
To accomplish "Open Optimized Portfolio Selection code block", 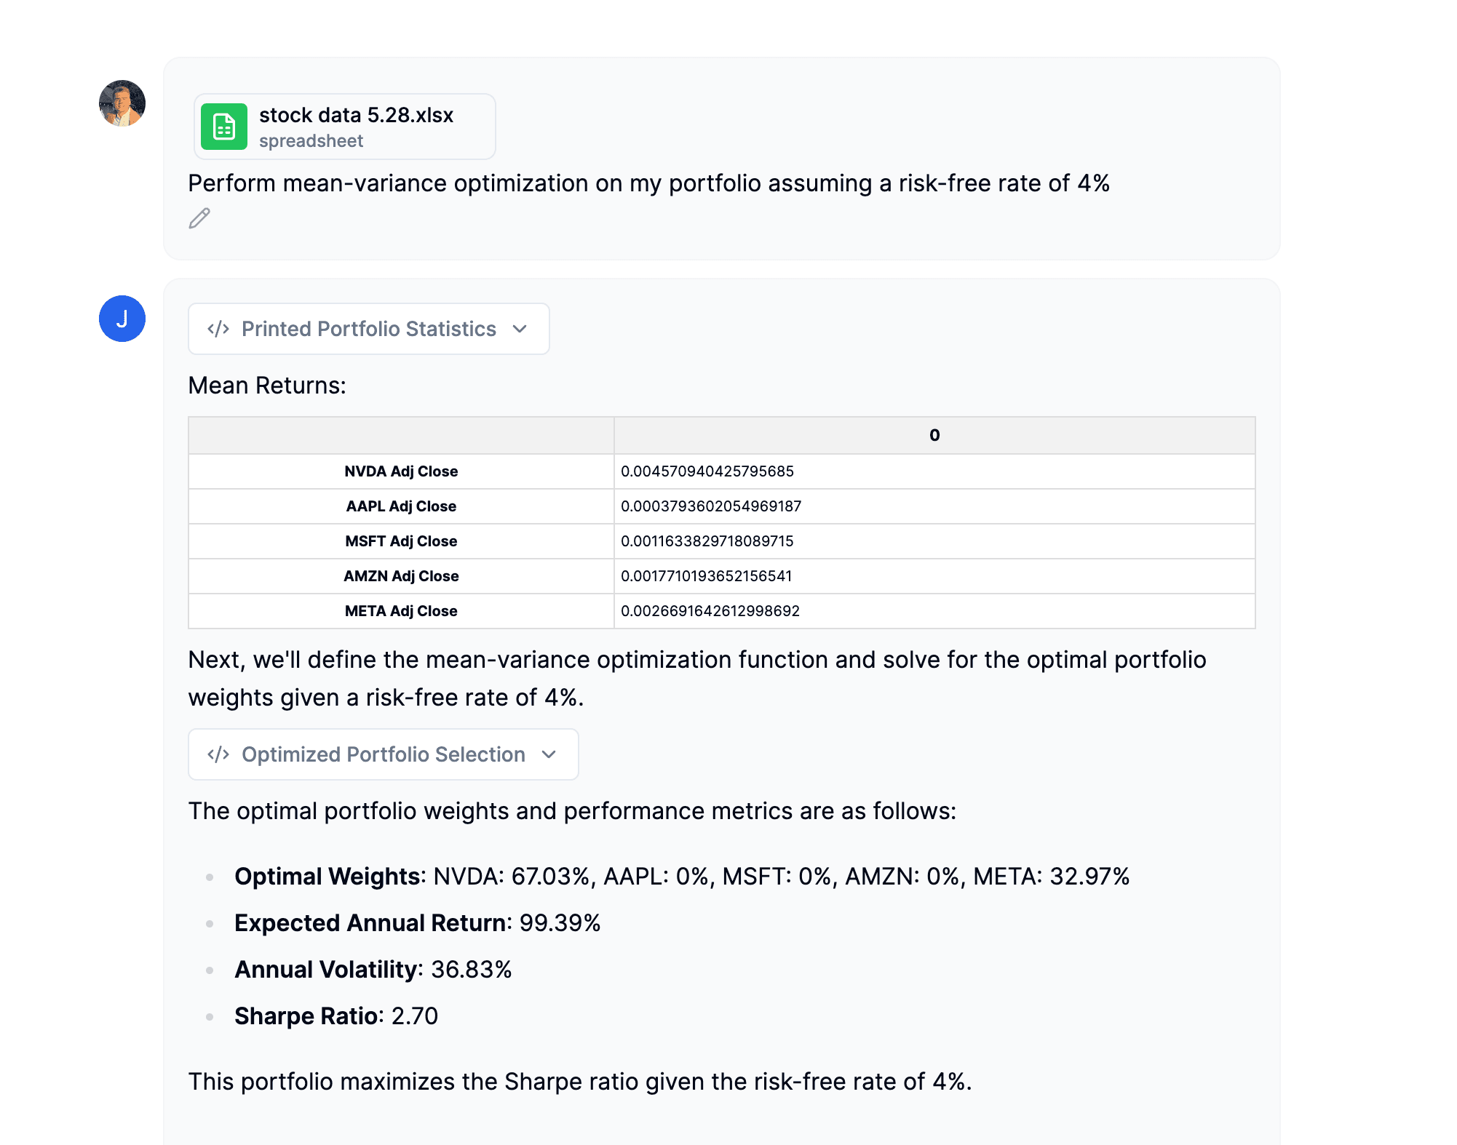I will pos(383,754).
